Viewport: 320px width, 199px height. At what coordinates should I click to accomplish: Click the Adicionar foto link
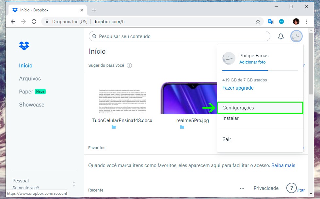coord(252,62)
